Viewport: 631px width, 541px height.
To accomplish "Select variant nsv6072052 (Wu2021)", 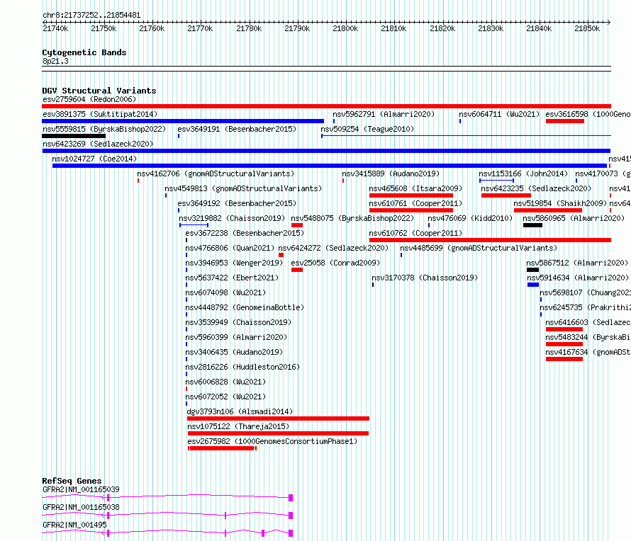I will point(225,397).
